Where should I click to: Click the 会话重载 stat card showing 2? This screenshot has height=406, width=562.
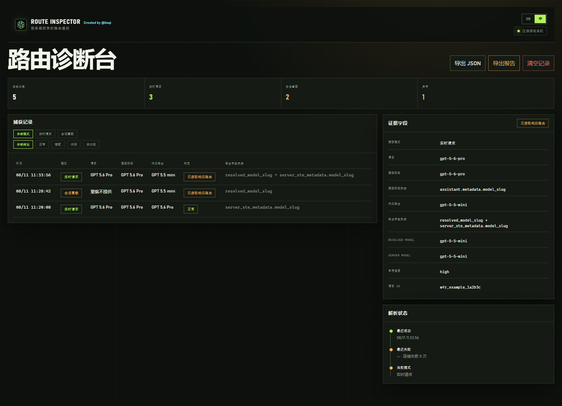point(349,93)
